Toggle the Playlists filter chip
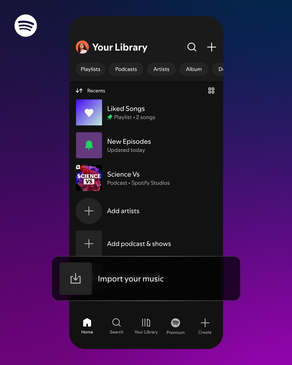292x365 pixels. 90,69
